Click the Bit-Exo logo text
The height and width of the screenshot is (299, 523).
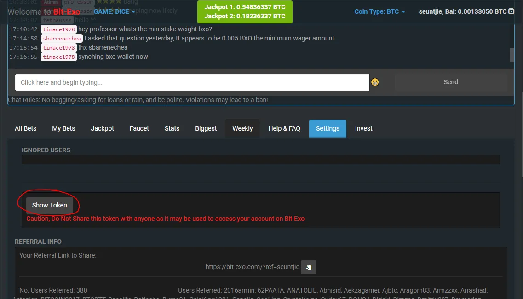(67, 11)
